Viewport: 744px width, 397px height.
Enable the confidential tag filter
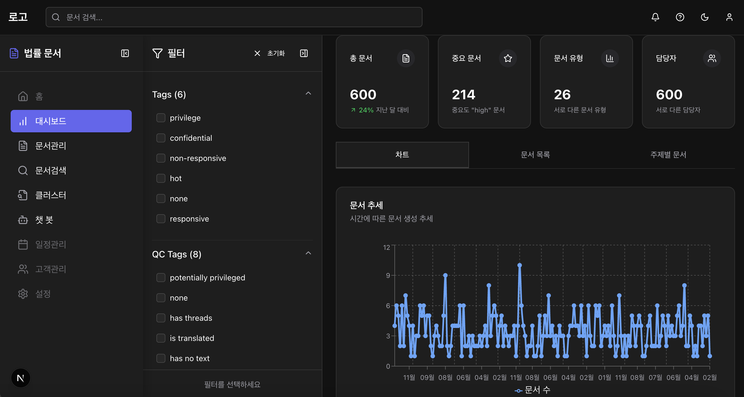pos(161,138)
